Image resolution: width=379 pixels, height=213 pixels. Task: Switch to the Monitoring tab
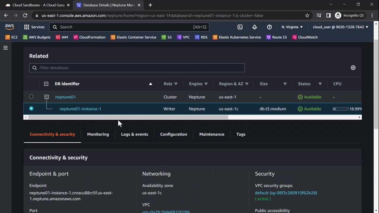pyautogui.click(x=98, y=134)
